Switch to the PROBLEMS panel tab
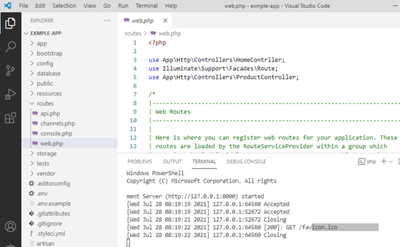This screenshot has width=400, height=247. (x=140, y=161)
